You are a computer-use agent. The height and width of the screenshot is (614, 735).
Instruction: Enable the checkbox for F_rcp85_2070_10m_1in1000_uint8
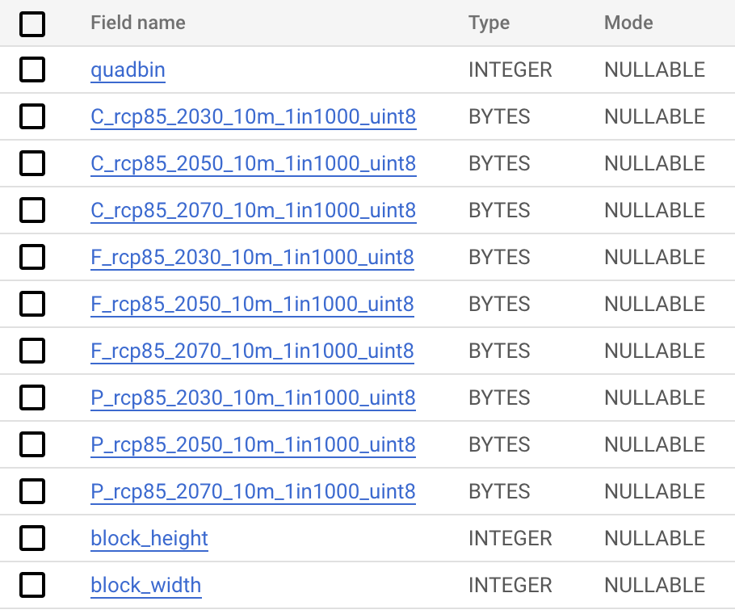(32, 351)
